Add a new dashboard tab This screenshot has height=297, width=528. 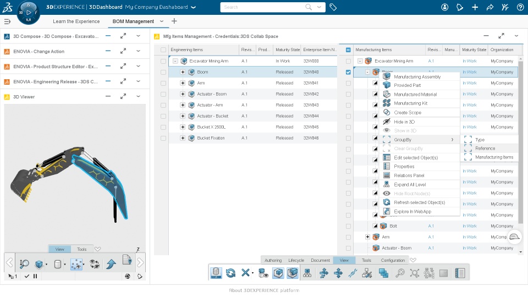tap(174, 21)
